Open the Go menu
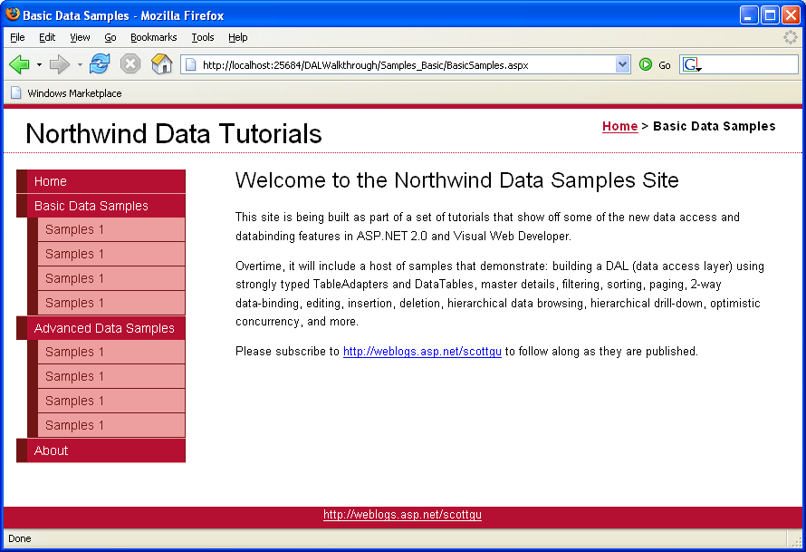 (110, 37)
